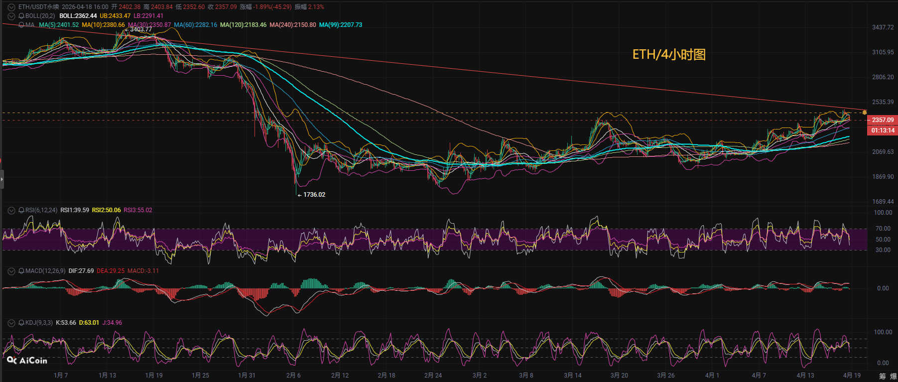Click the MACD alert bell icon
This screenshot has height=382, width=898.
21,271
